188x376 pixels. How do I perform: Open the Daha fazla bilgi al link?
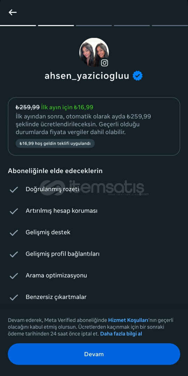coord(121,334)
